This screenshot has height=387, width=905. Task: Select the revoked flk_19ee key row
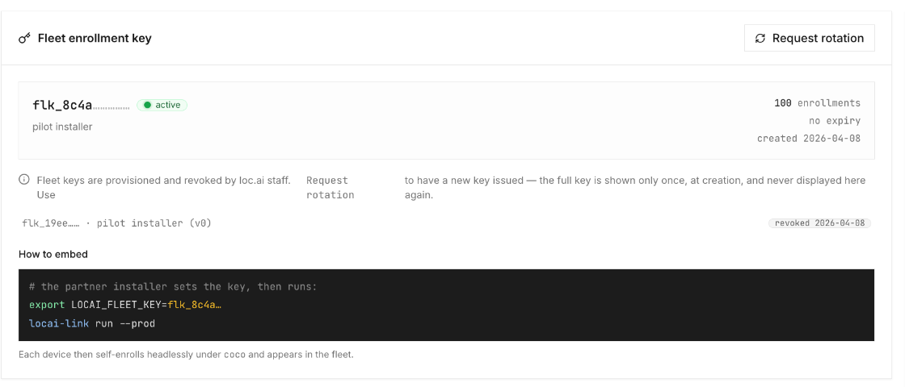(x=446, y=223)
